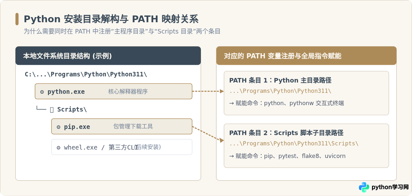The image size is (412, 196).
Task: Click the ...\Programs\Python\Python311\ path text
Action: pos(280,91)
